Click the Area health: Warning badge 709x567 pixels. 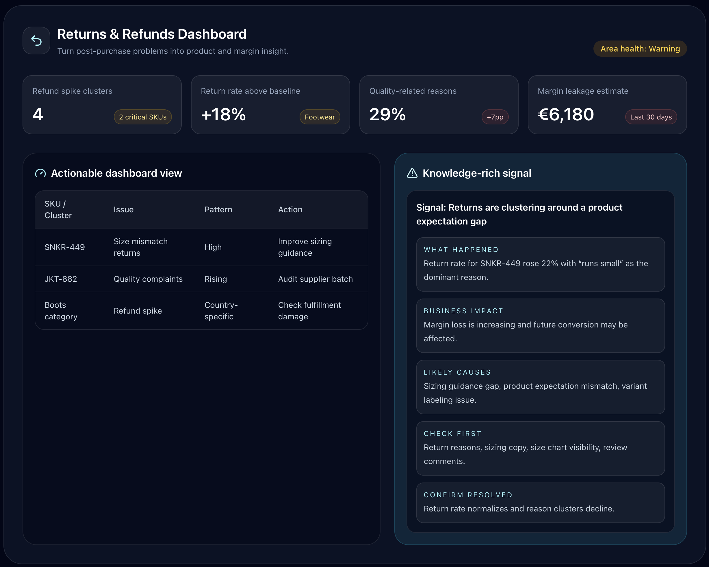(640, 49)
